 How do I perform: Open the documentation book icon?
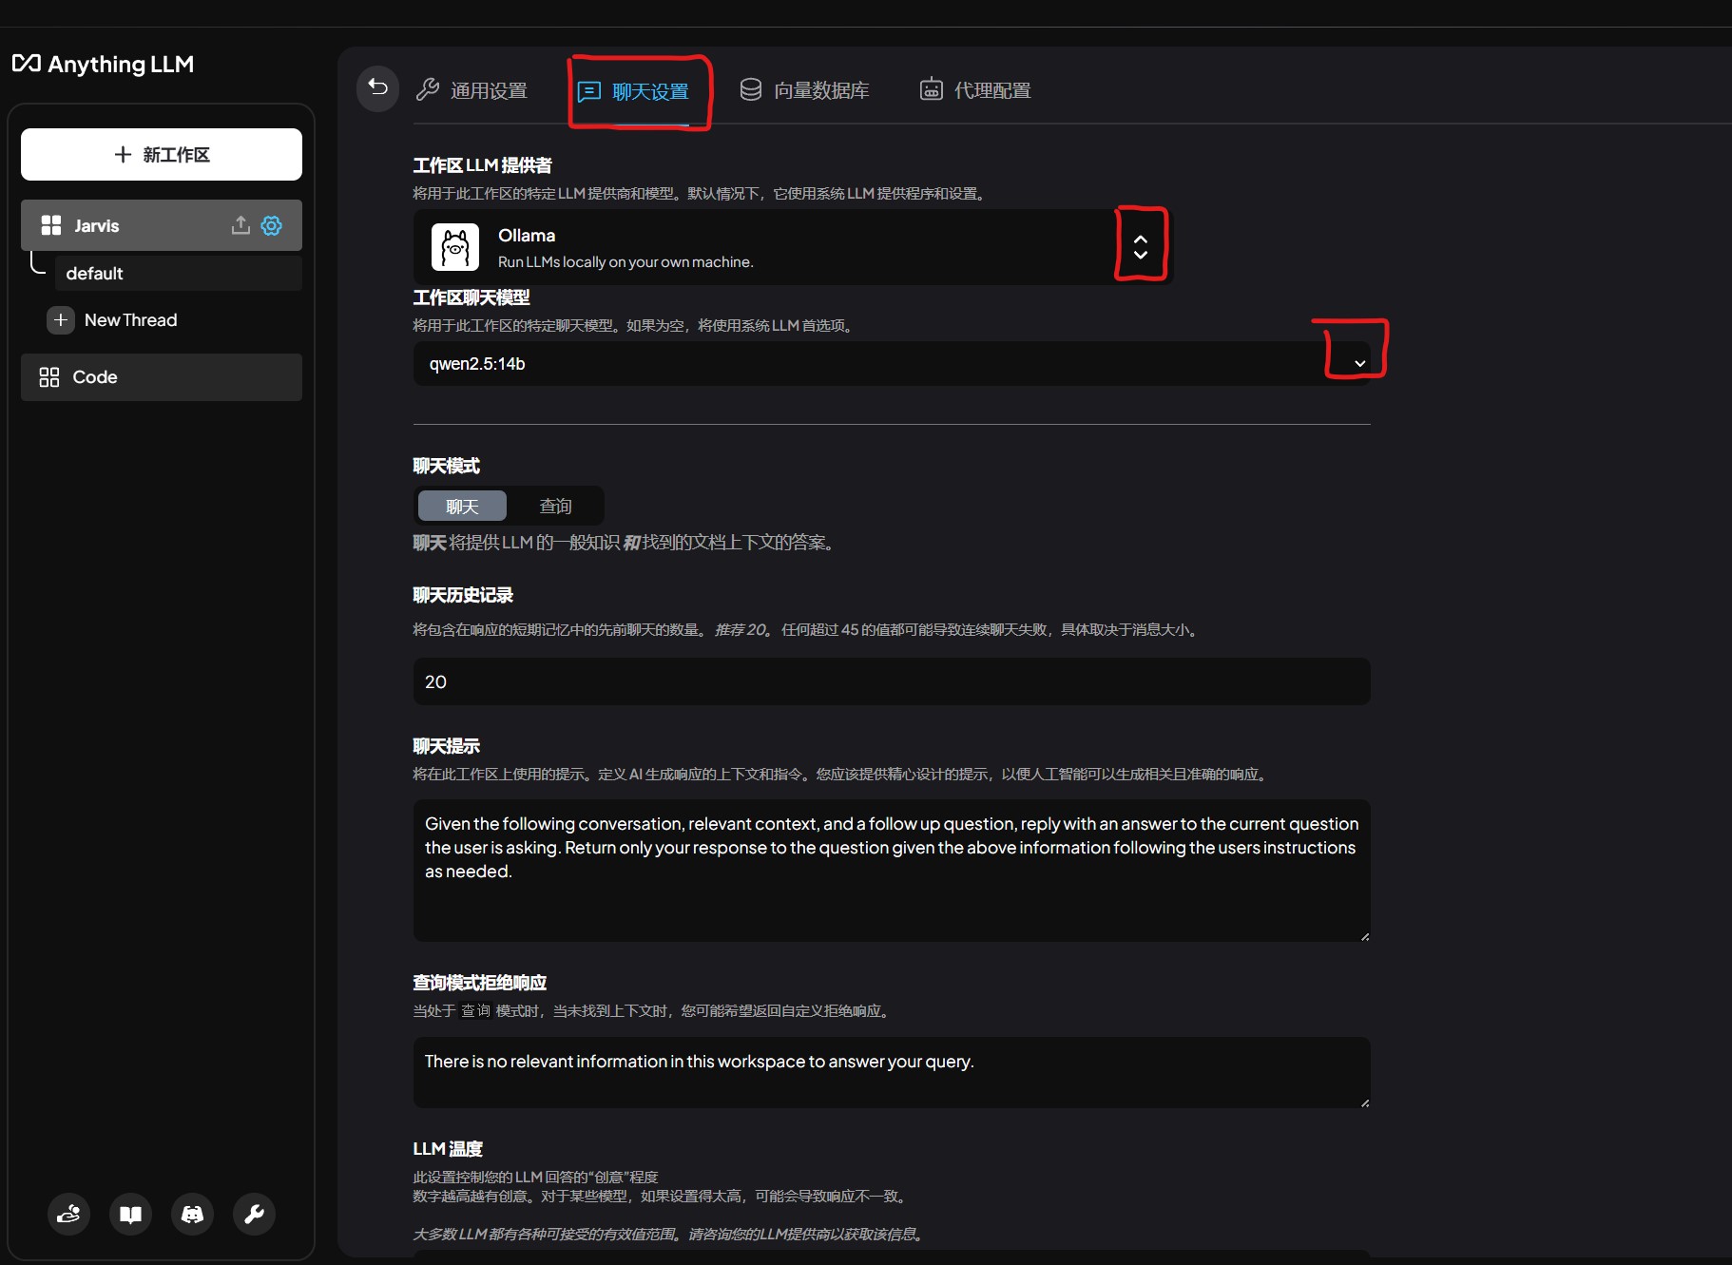point(130,1214)
